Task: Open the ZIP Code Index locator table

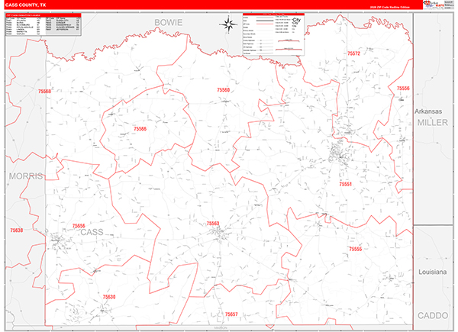Action: tap(44, 25)
